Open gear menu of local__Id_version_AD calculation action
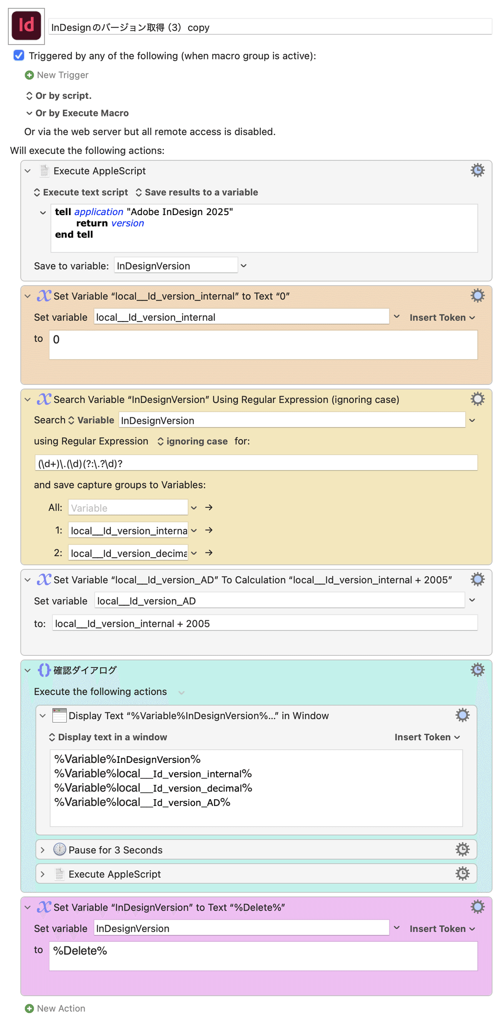500x1021 pixels. [x=477, y=579]
